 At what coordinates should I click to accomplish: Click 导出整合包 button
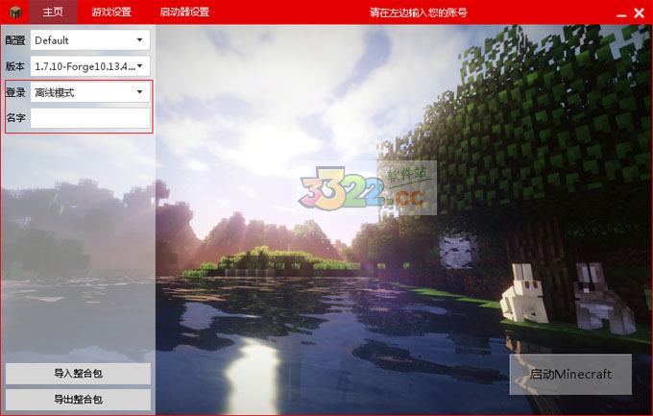[78, 400]
